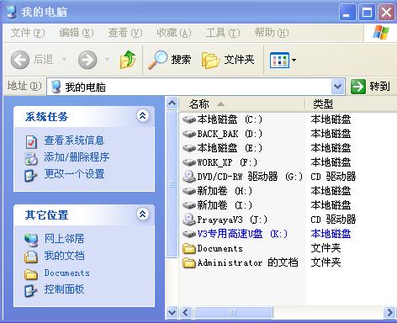Collapse the 其它位置 panel
This screenshot has height=323, width=397.
[x=142, y=214]
